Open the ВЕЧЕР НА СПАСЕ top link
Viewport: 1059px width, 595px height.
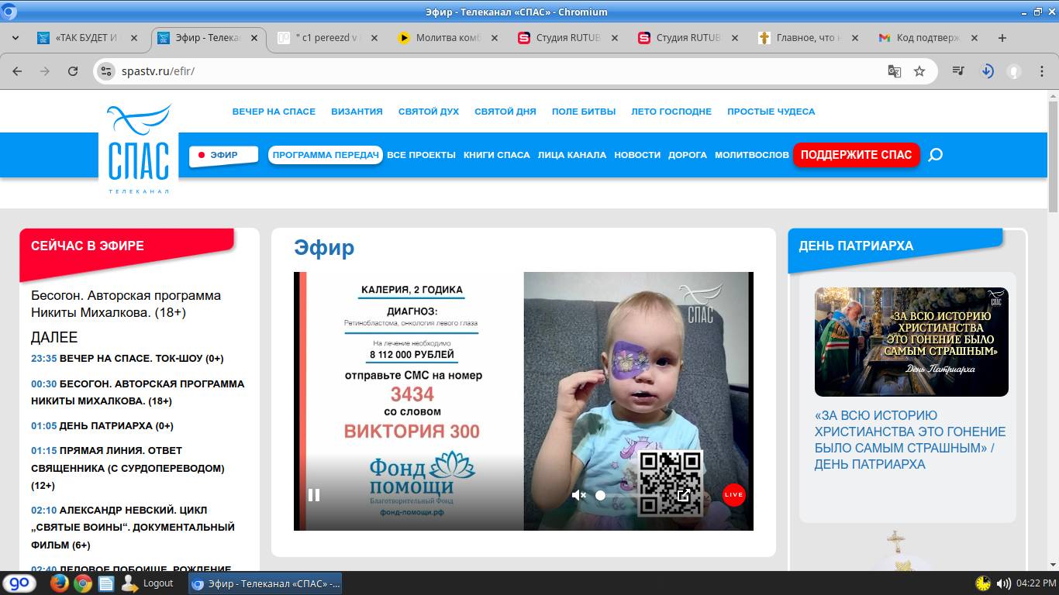pos(274,112)
